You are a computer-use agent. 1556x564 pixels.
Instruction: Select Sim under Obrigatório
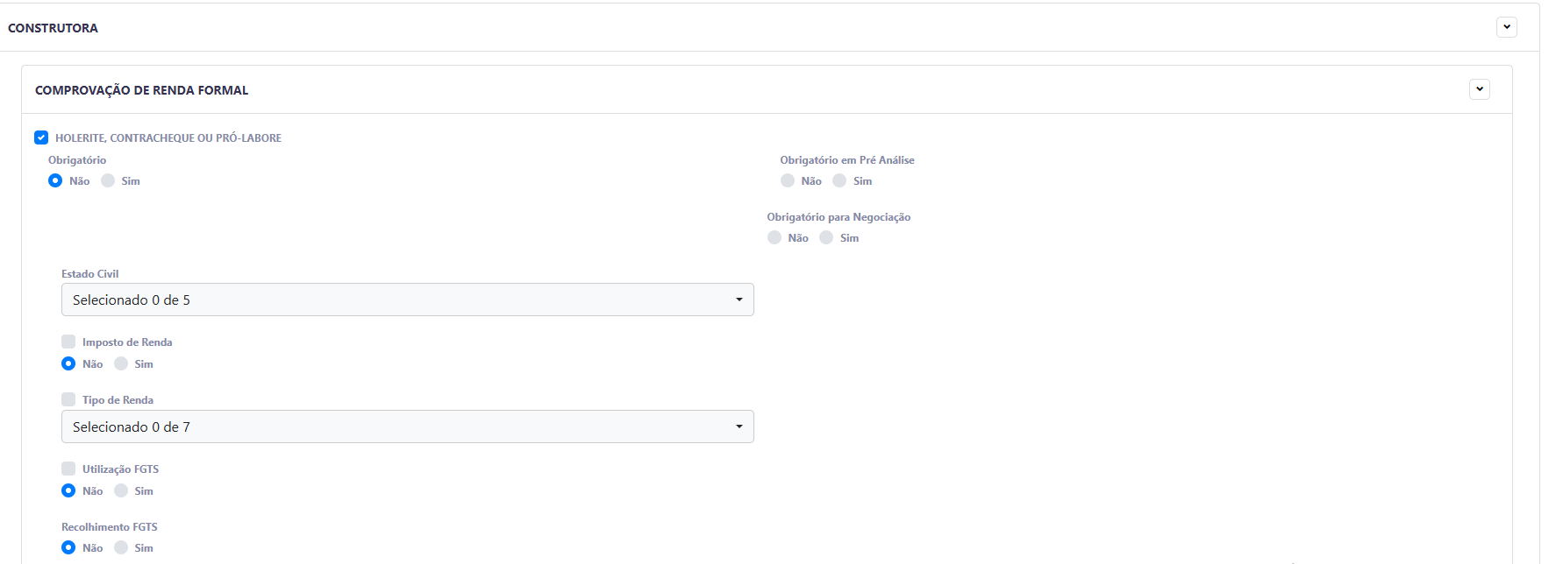(108, 180)
